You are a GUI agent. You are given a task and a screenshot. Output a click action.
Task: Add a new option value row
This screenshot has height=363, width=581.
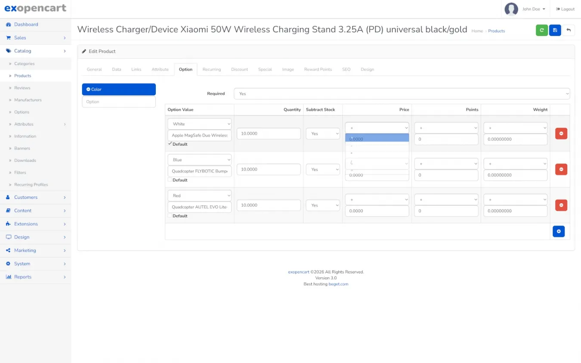coord(559,232)
